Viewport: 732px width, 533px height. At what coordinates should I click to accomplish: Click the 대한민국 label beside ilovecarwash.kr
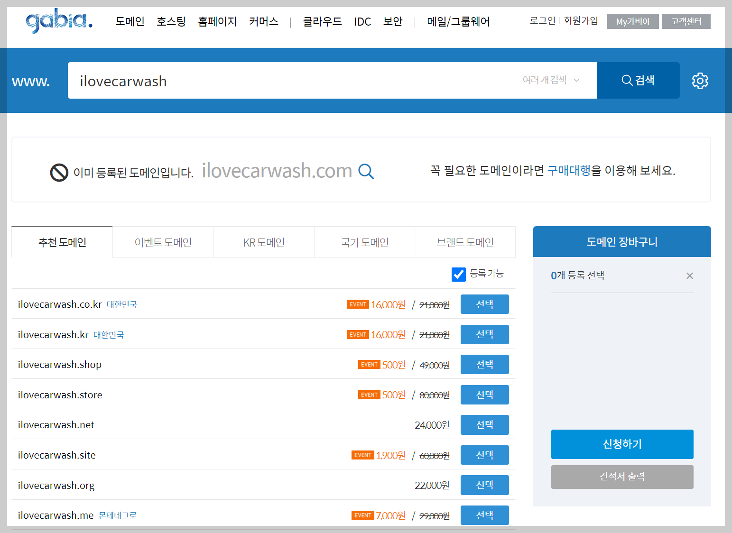tap(108, 335)
